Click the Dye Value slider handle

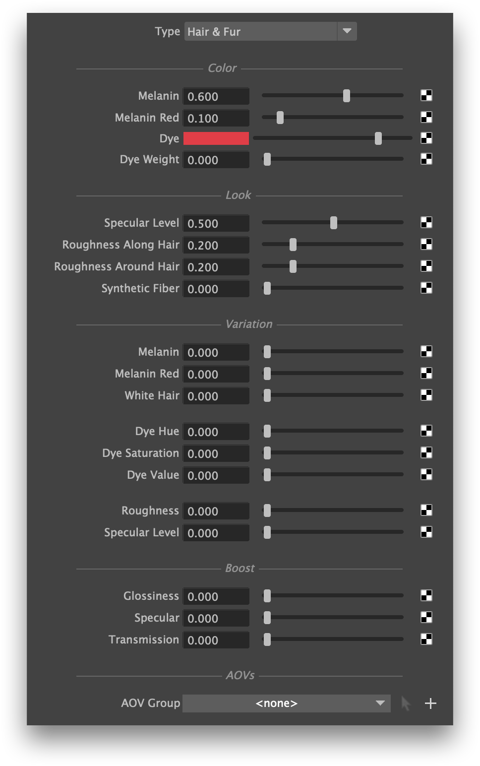coord(267,475)
